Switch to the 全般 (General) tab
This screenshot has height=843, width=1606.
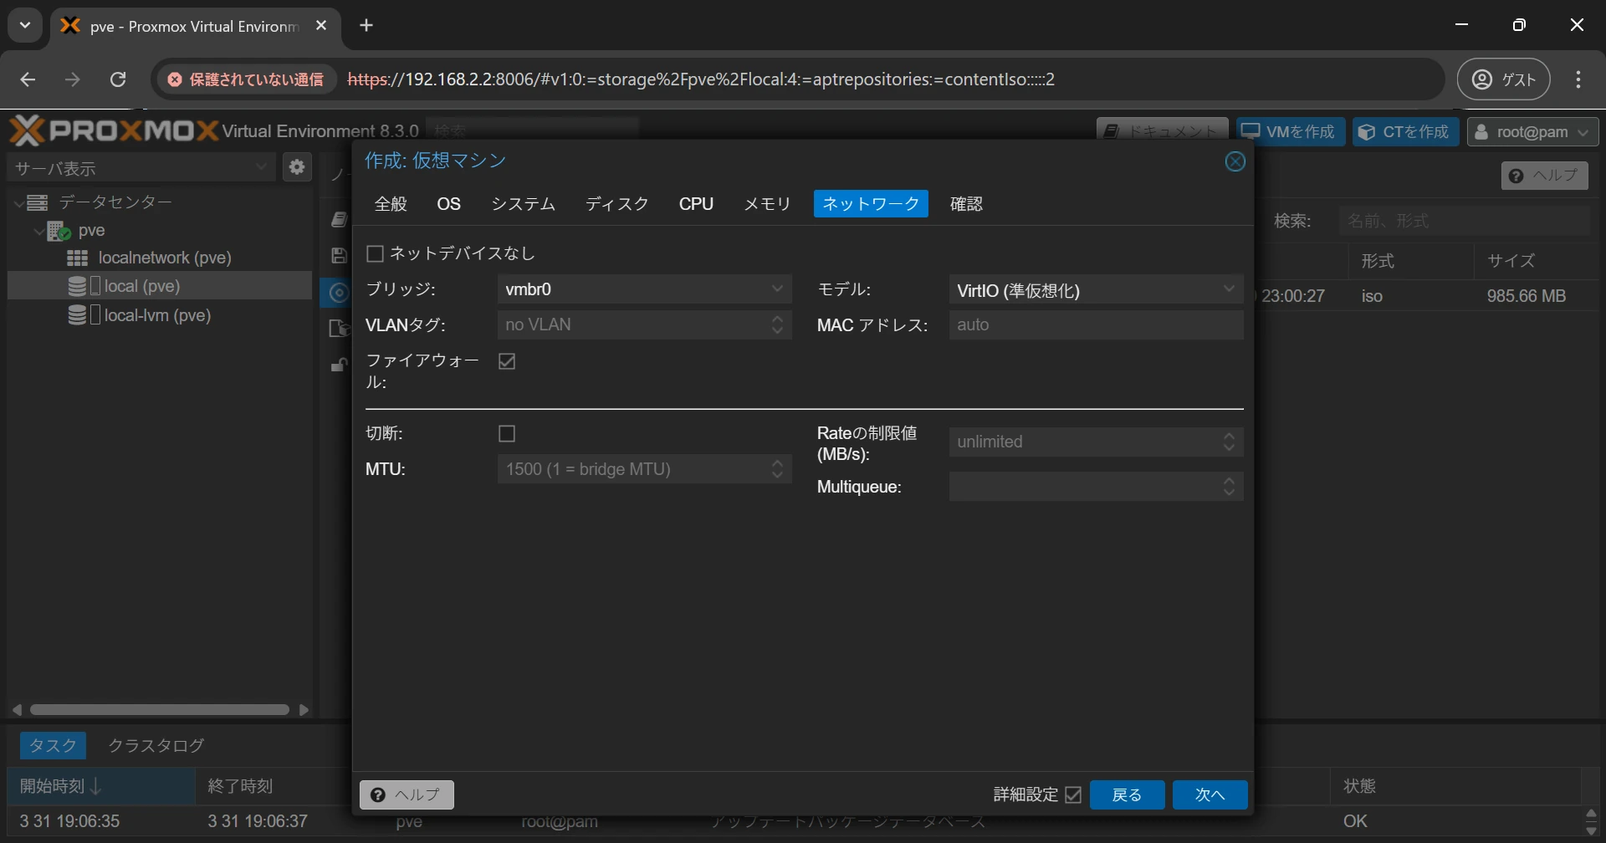click(391, 204)
